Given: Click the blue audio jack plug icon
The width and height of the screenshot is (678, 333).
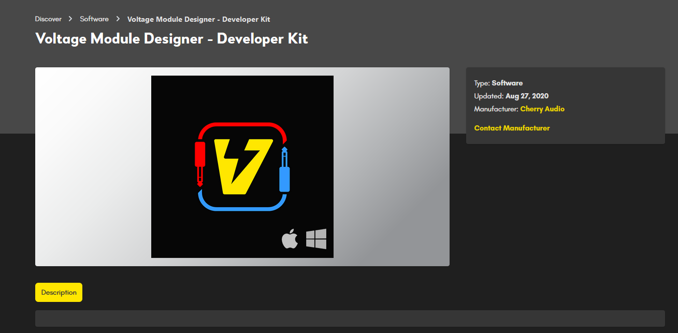Looking at the screenshot, I should [x=284, y=170].
